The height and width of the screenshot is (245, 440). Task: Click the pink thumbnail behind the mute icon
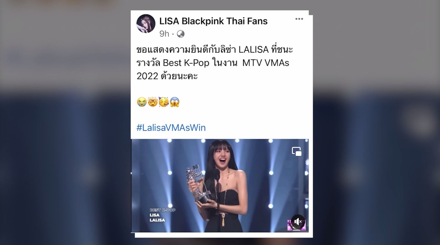pos(294,226)
